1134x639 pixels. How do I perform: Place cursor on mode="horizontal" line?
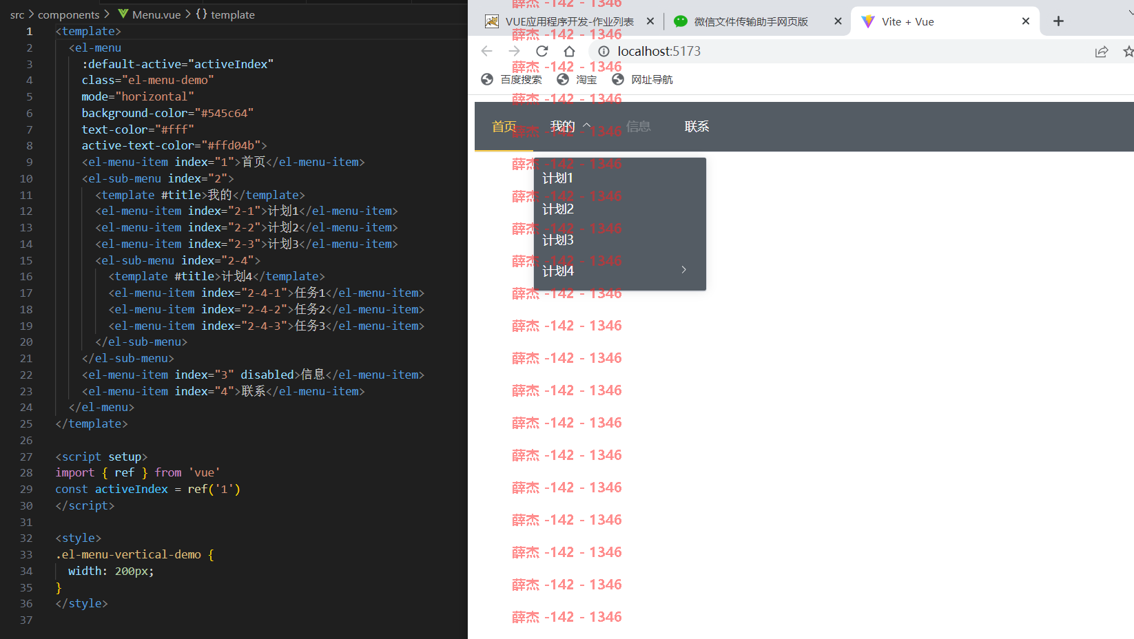pyautogui.click(x=138, y=96)
